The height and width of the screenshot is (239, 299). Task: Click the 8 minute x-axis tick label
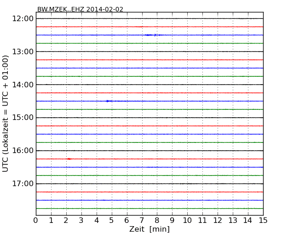(x=157, y=220)
